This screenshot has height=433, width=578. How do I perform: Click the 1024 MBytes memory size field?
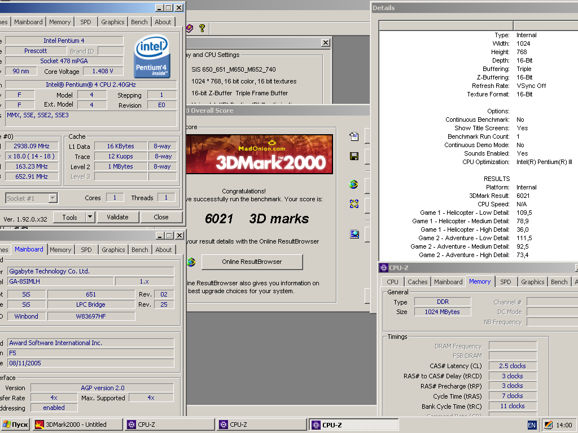pos(443,312)
